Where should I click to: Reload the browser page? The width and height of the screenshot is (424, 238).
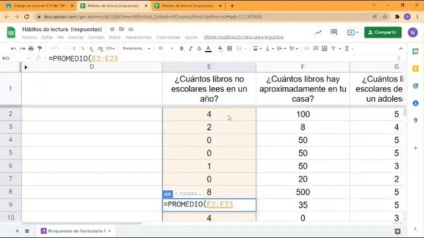coord(26,17)
